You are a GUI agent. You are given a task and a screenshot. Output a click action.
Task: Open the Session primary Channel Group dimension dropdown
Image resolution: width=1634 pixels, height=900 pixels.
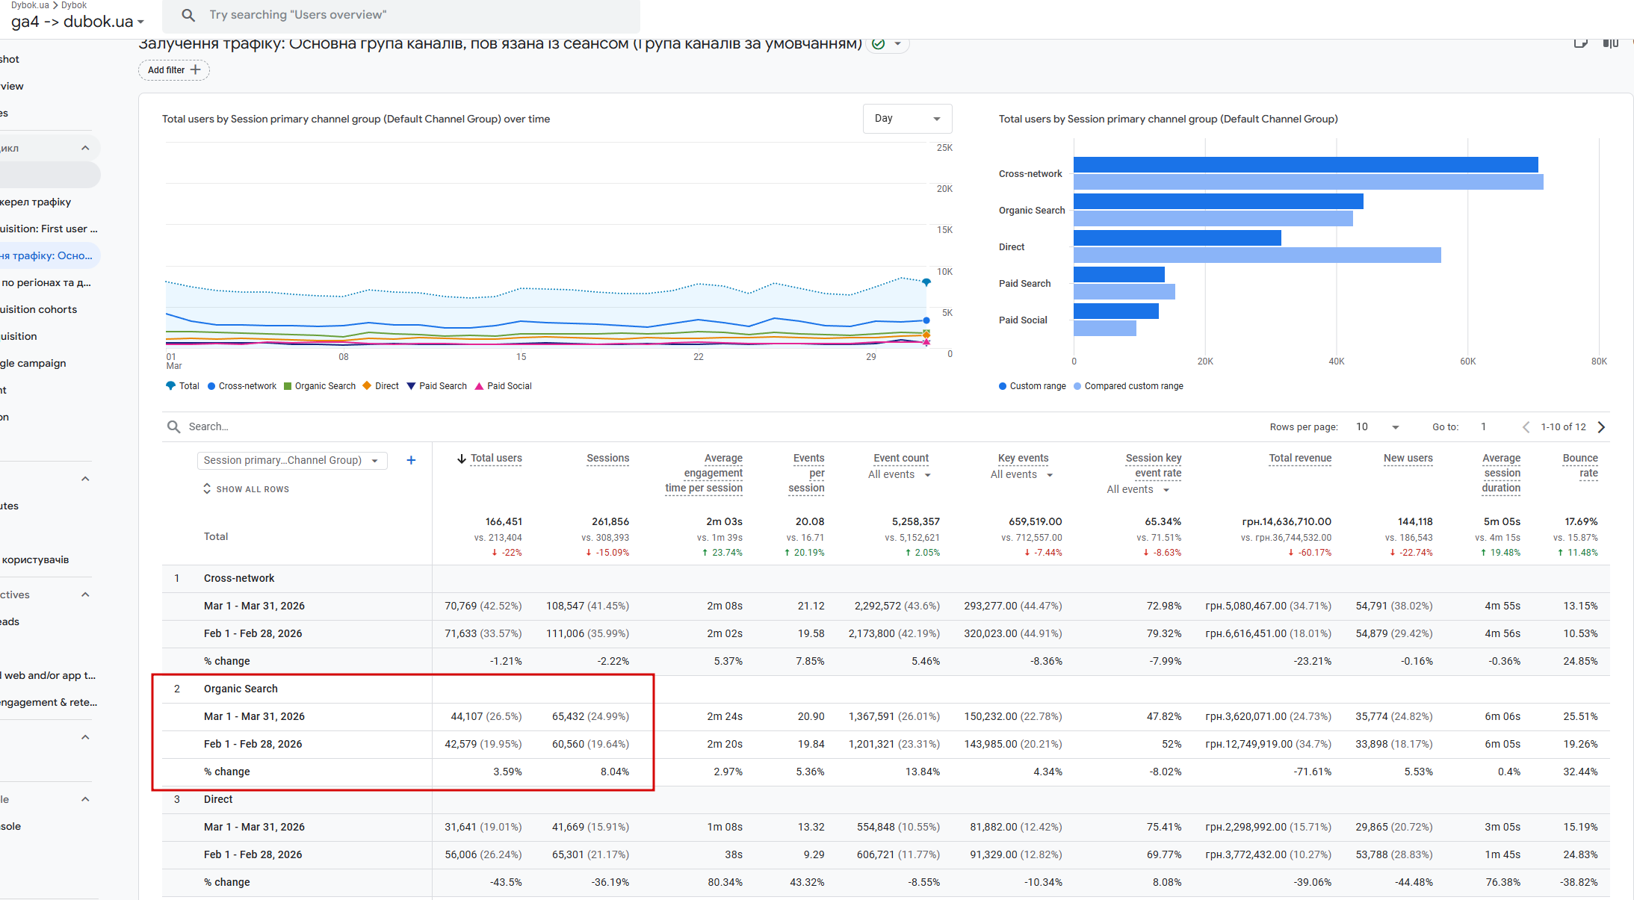pos(291,460)
